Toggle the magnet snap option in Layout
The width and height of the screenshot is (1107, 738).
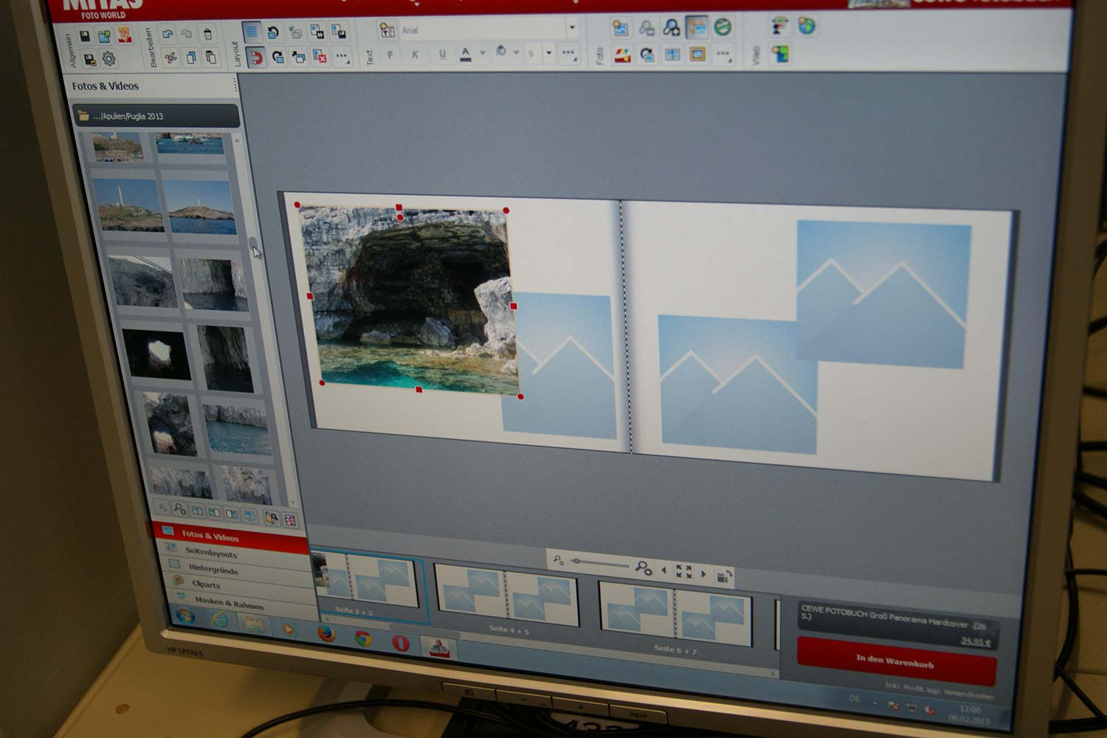255,58
